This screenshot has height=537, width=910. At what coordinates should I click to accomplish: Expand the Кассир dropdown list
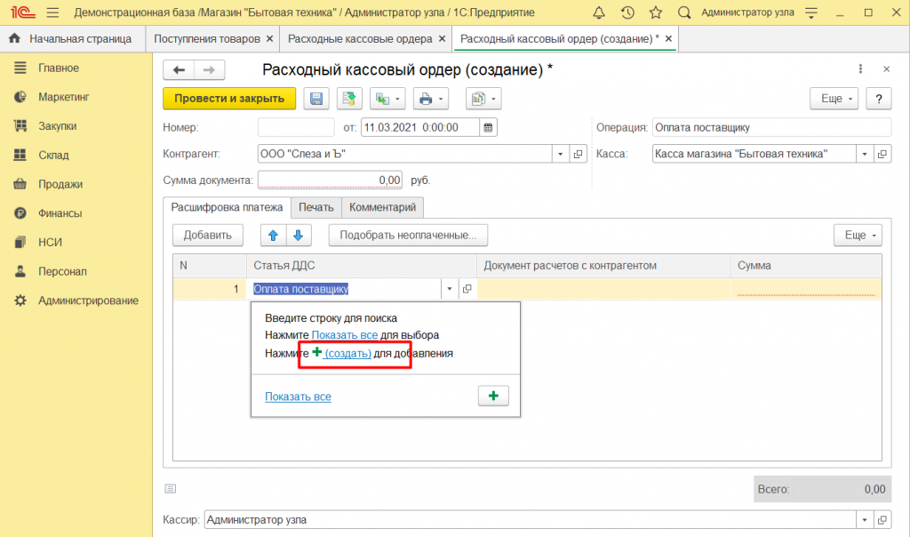tap(864, 520)
